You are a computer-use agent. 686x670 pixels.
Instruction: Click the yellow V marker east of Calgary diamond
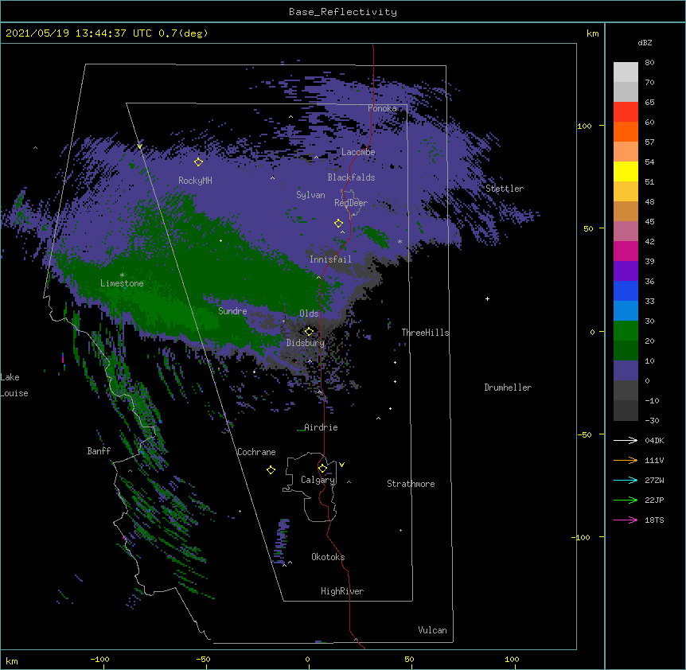[x=341, y=465]
